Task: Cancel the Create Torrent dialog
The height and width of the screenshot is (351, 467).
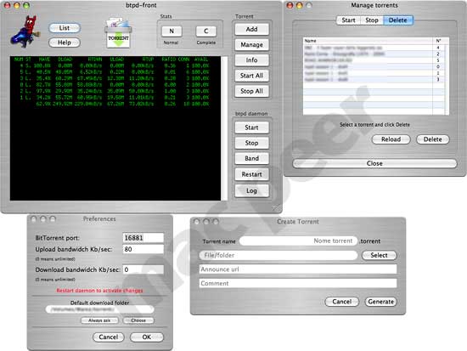Action: pyautogui.click(x=341, y=302)
